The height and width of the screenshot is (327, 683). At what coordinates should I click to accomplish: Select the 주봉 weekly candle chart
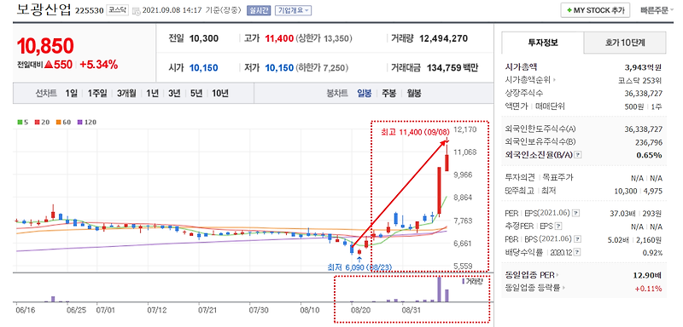pyautogui.click(x=389, y=94)
